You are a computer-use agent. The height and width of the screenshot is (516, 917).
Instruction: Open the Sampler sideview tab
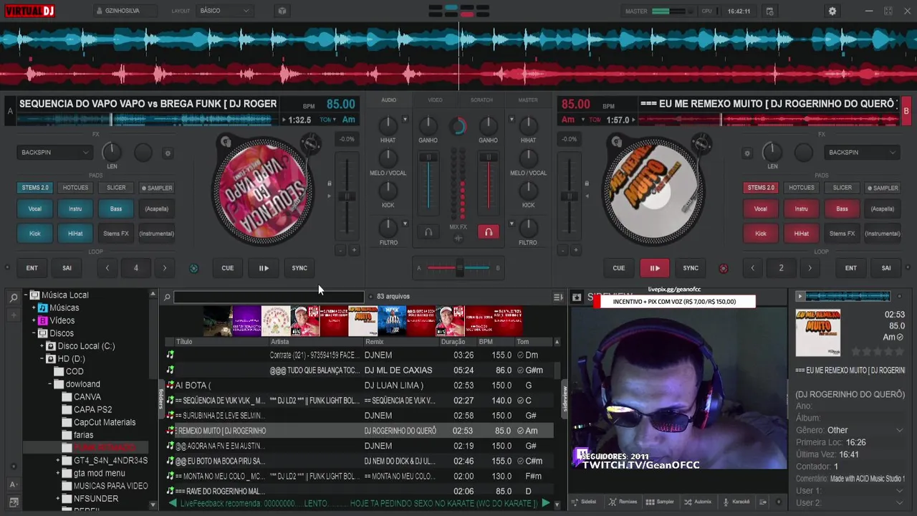tap(660, 502)
